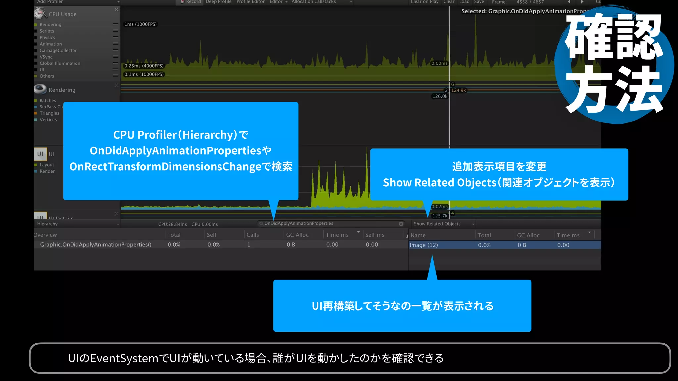Step to the previous frame

[x=569, y=2]
